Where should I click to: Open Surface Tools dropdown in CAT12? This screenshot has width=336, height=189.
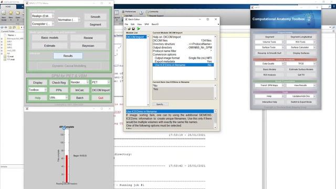(x=269, y=47)
